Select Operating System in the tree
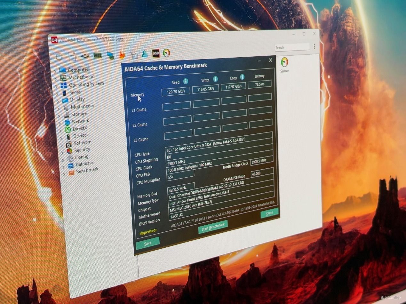 point(86,84)
